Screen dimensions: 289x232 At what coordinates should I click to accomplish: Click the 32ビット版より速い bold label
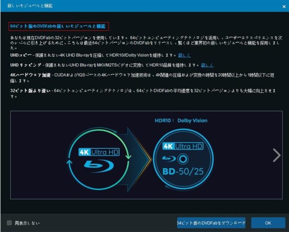(30, 90)
